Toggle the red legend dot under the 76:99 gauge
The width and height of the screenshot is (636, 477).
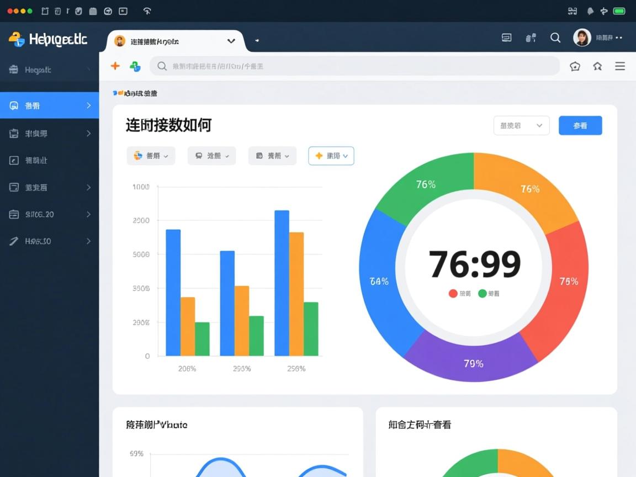[452, 293]
